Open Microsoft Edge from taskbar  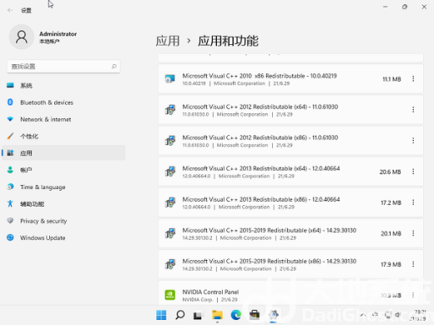(x=236, y=315)
